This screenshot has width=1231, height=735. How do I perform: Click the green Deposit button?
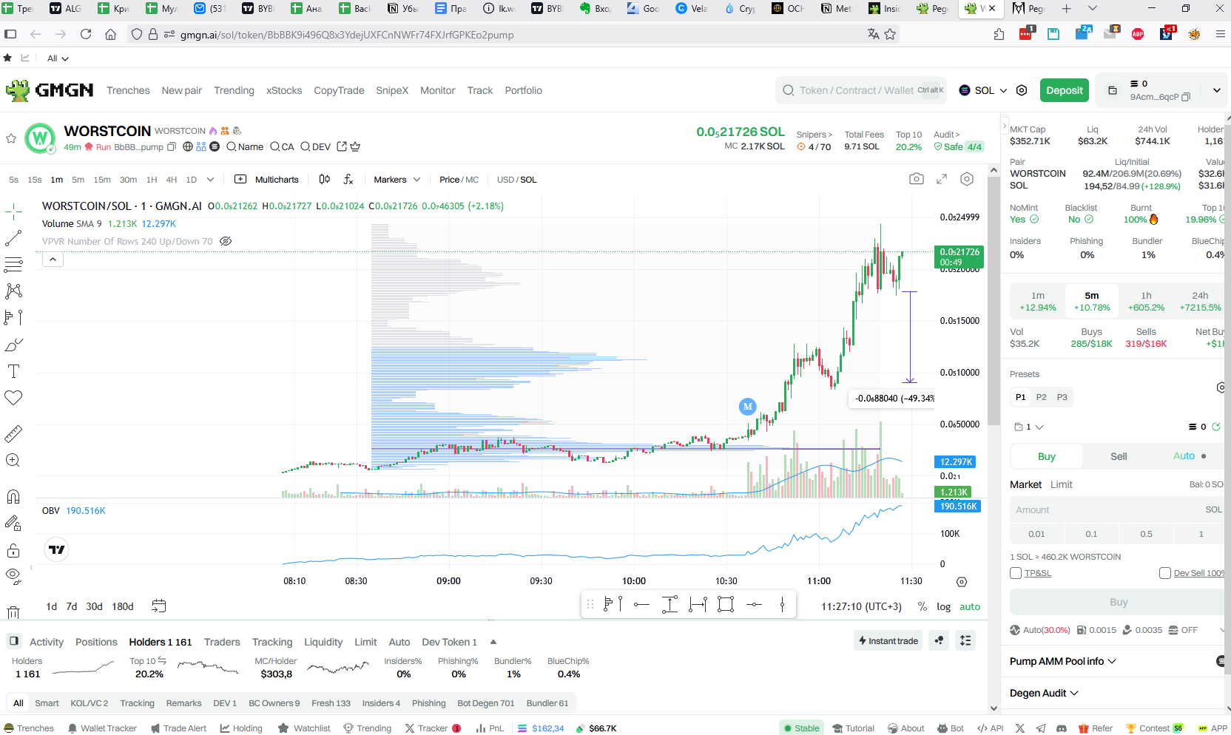[1065, 90]
